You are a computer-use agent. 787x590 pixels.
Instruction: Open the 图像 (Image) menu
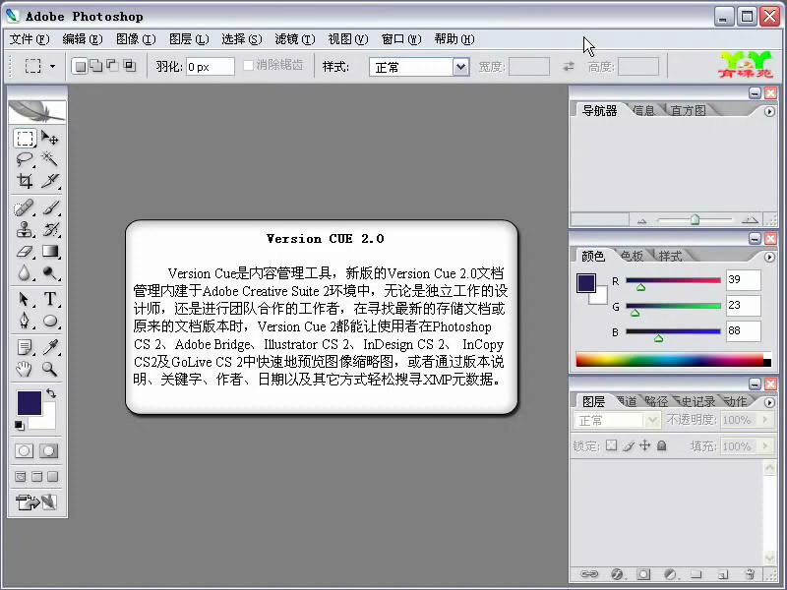(x=136, y=39)
